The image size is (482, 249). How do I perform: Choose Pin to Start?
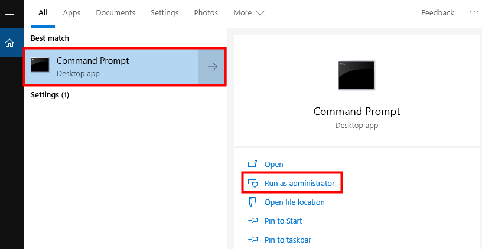point(284,221)
